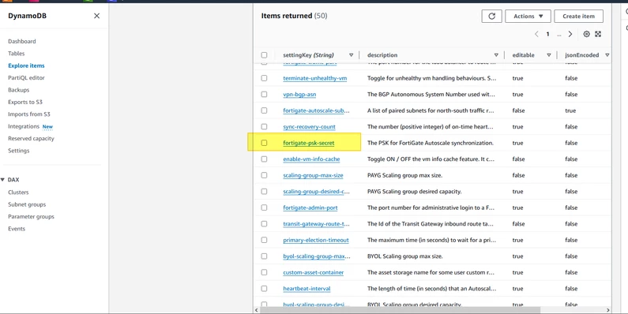
Task: Open DAX Events
Action: point(17,229)
